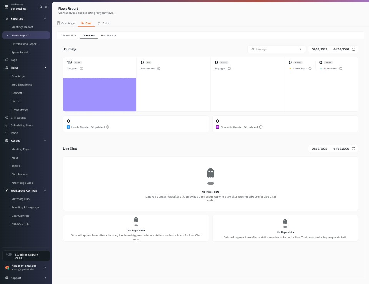
Task: Open User Controls in sidebar
Action: pyautogui.click(x=20, y=216)
